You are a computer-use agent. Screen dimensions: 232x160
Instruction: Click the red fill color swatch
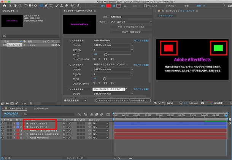109,6
